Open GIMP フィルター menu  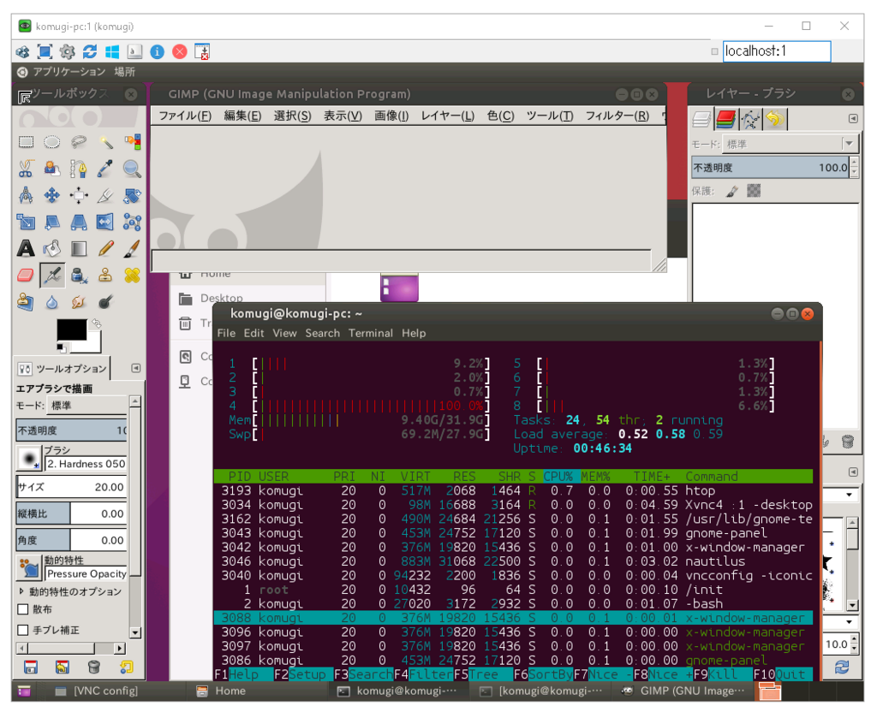(x=617, y=116)
